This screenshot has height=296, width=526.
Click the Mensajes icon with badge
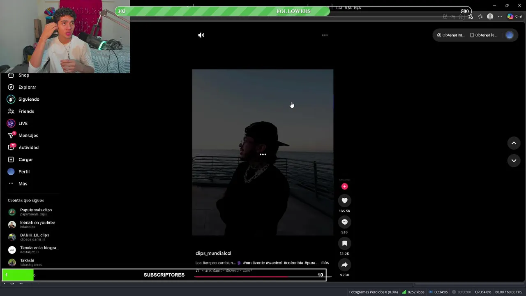(11, 135)
